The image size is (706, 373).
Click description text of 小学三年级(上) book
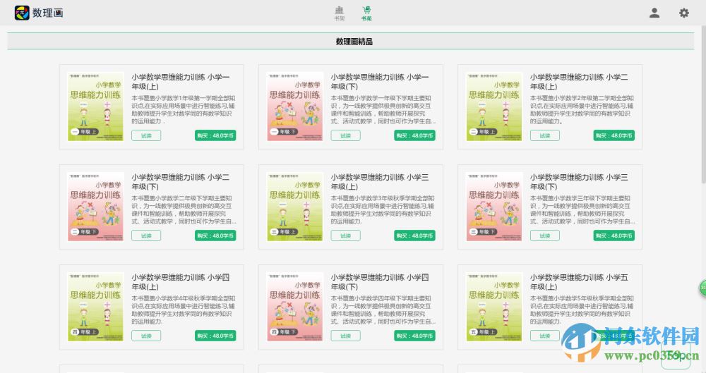tap(383, 209)
